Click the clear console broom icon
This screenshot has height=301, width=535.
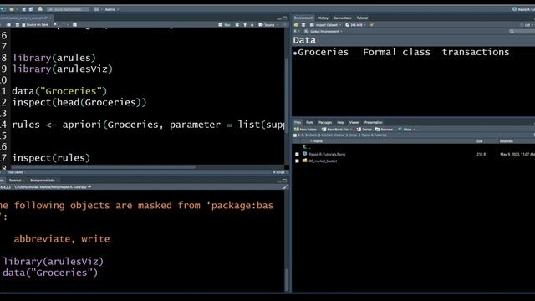(x=285, y=187)
